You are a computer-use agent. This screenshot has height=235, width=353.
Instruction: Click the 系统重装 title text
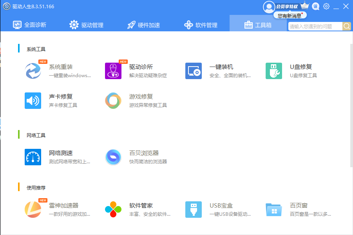pos(61,67)
